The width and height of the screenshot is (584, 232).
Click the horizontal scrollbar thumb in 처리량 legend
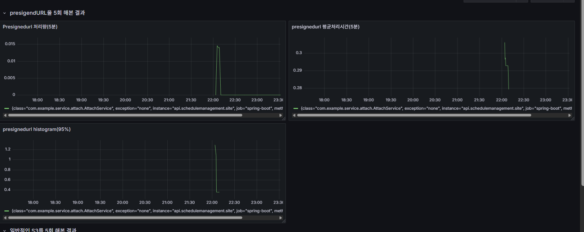pos(125,115)
